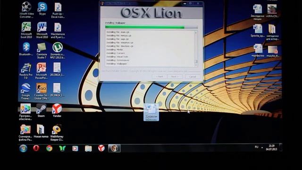This screenshot has width=302, height=170.
Task: Open Microsoft Word 2010 shortcut
Action: (x=42, y=30)
